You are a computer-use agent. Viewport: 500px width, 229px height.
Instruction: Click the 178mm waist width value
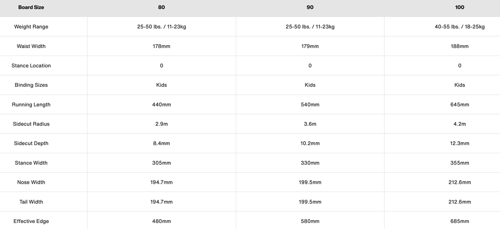click(161, 46)
